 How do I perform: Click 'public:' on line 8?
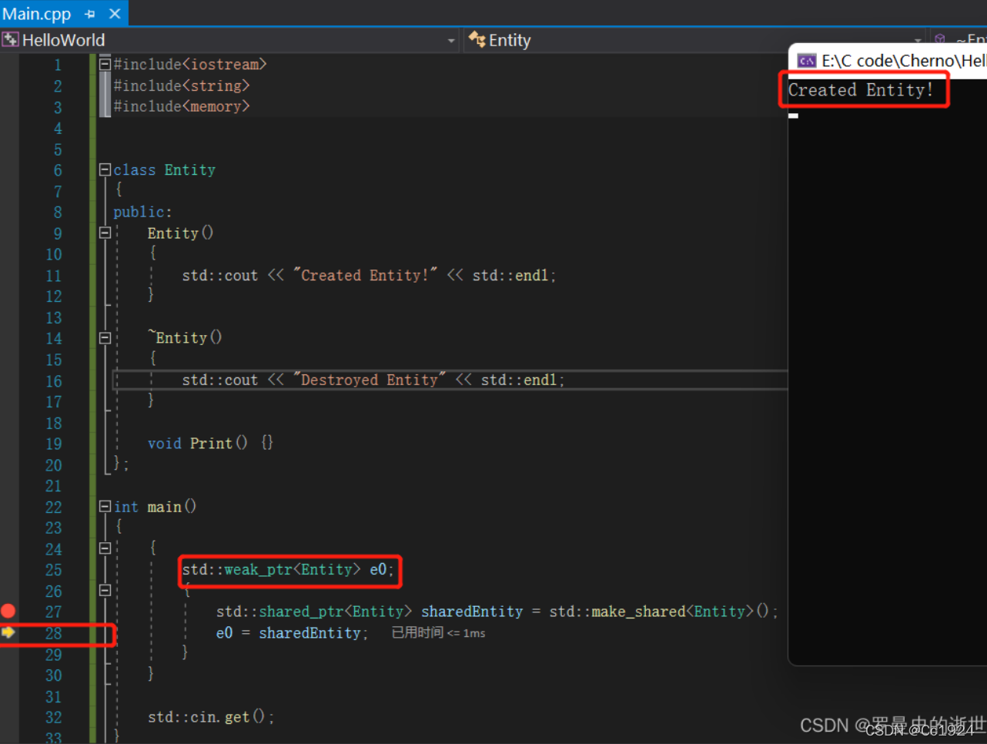coord(143,212)
